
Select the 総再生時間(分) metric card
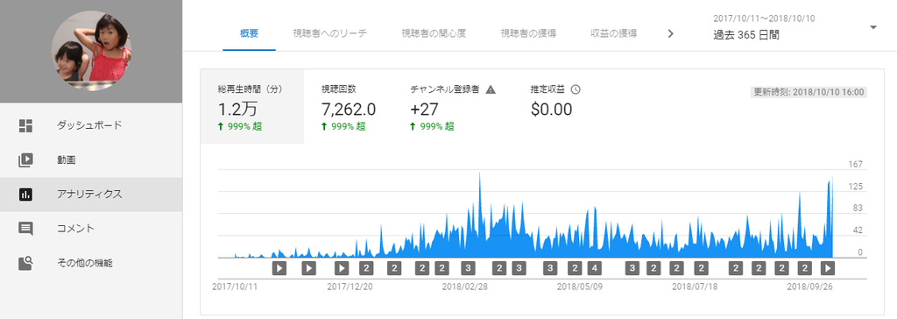click(x=252, y=107)
